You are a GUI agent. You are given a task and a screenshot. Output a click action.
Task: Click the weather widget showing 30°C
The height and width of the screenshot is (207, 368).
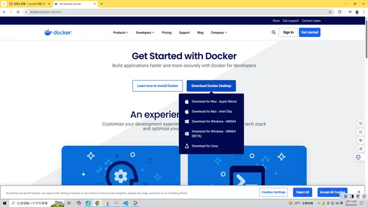click(x=301, y=203)
